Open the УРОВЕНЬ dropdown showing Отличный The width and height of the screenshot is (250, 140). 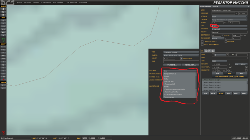coord(229,29)
